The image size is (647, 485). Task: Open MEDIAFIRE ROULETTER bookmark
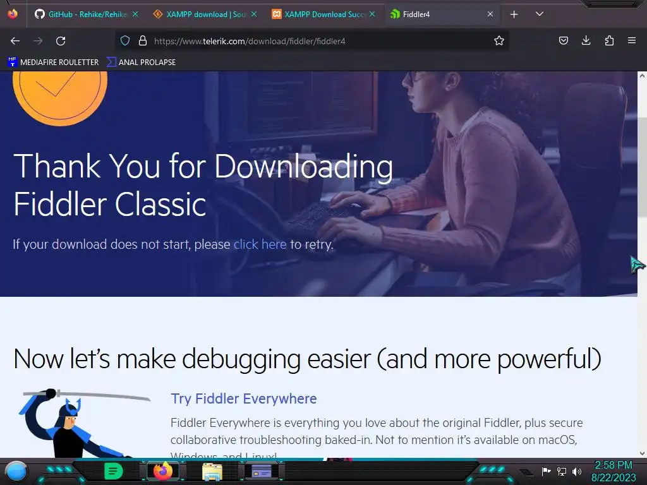[53, 63]
